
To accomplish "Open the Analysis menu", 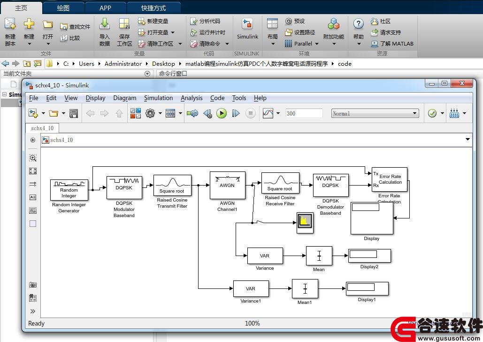I will coord(192,98).
